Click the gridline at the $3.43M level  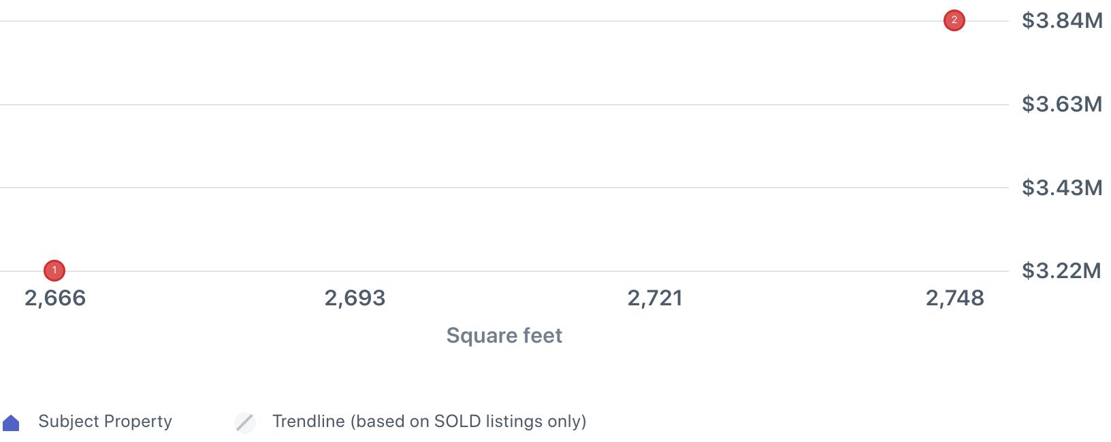tap(504, 188)
